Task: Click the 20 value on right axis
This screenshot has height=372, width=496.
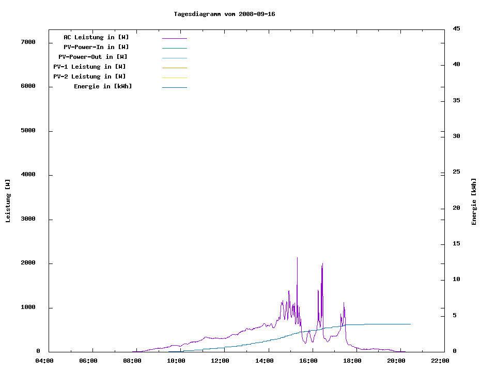Action: point(456,208)
